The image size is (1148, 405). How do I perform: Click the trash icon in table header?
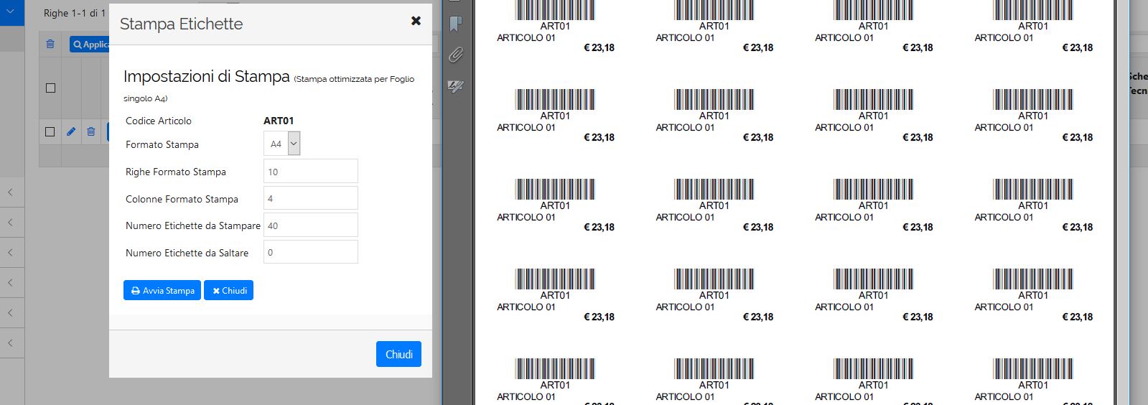pos(50,44)
